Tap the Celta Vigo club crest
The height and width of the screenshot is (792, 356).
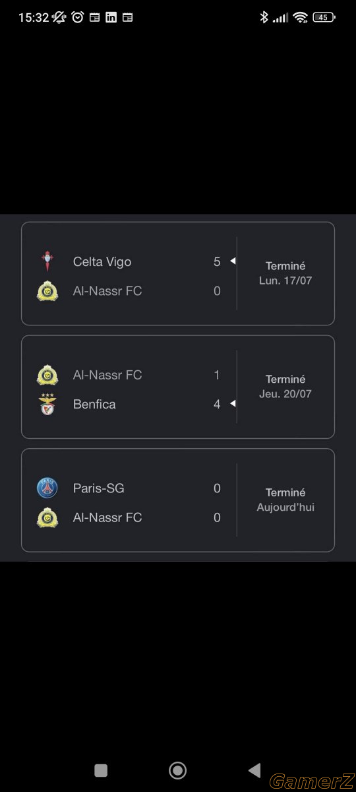47,262
